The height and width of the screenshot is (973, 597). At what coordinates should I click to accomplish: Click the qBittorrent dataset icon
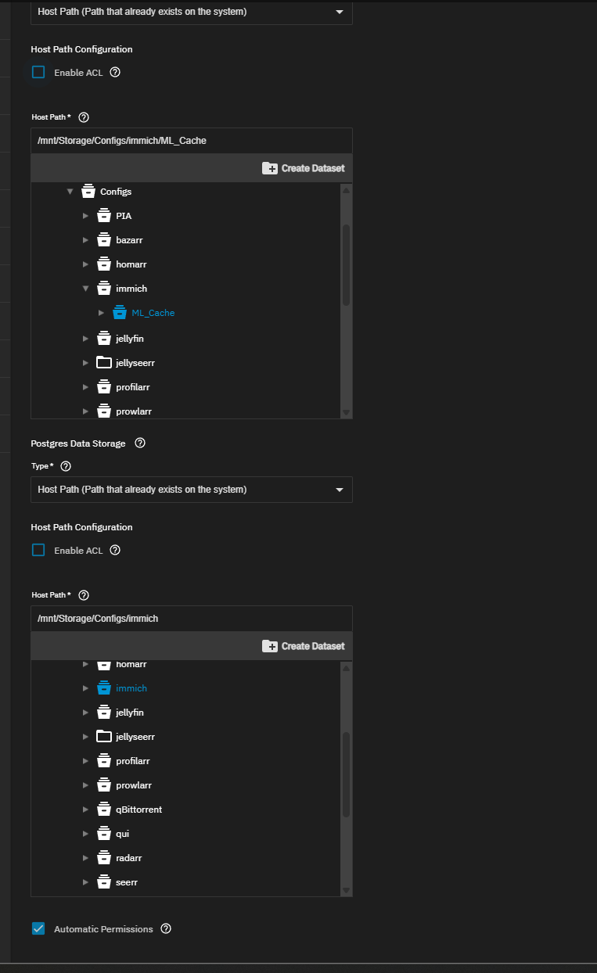pyautogui.click(x=104, y=809)
